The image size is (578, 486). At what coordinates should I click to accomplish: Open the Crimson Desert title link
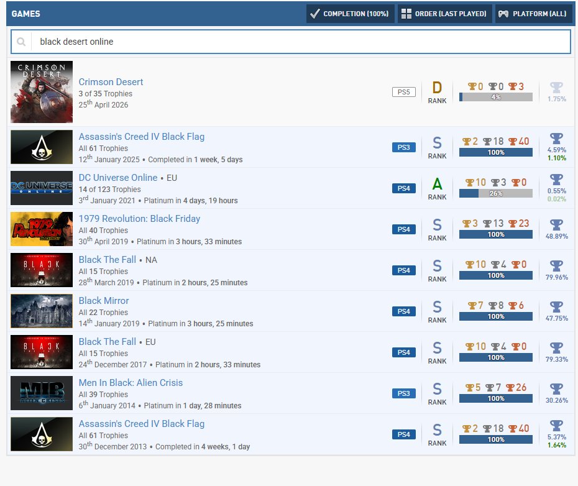tap(111, 82)
